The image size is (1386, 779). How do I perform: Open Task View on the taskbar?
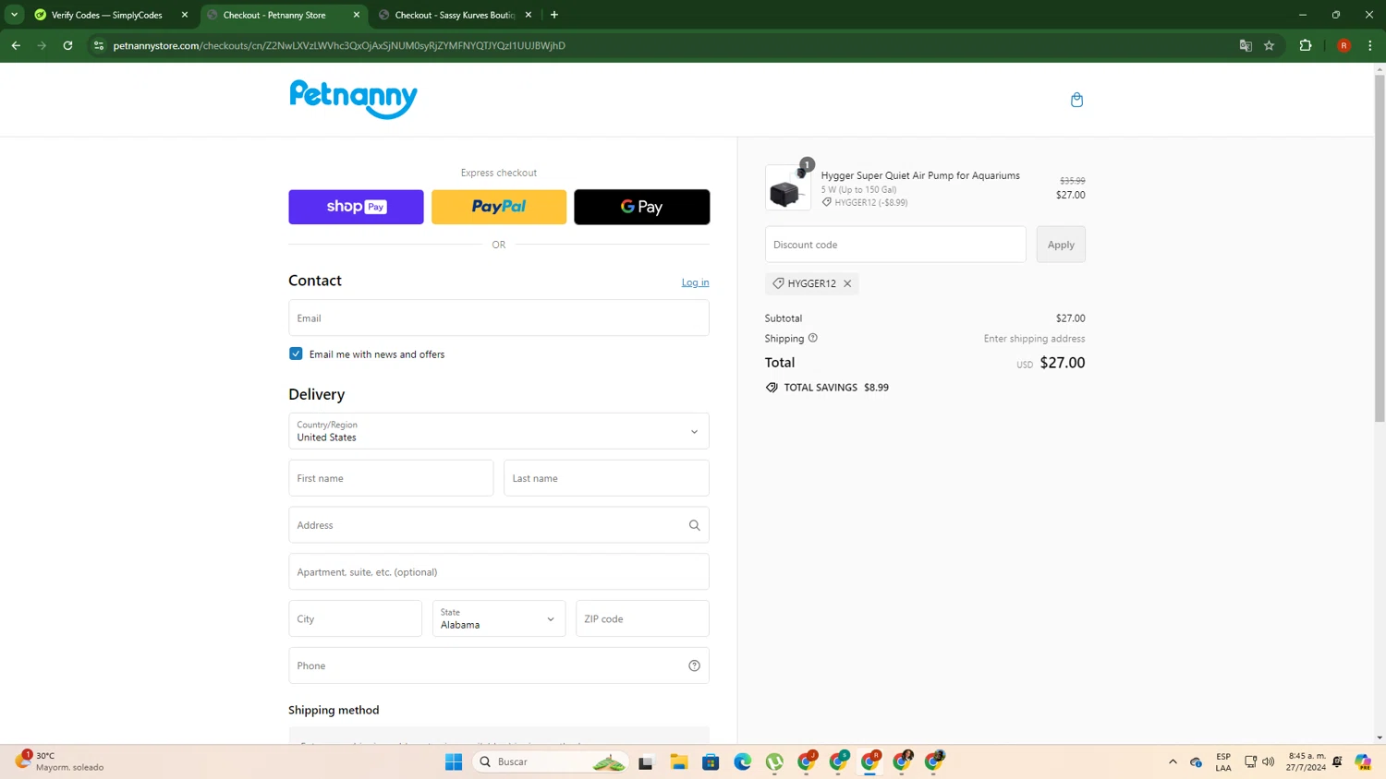[x=646, y=761]
